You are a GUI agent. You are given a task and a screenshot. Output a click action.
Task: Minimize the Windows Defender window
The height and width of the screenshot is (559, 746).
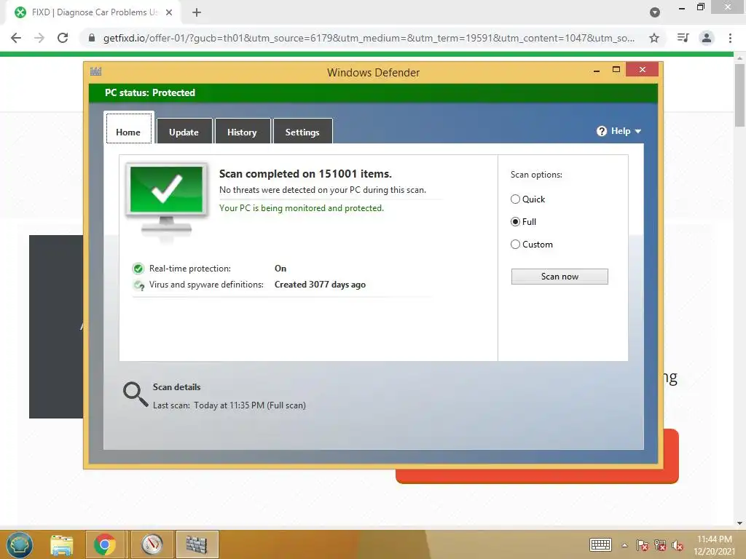(597, 71)
